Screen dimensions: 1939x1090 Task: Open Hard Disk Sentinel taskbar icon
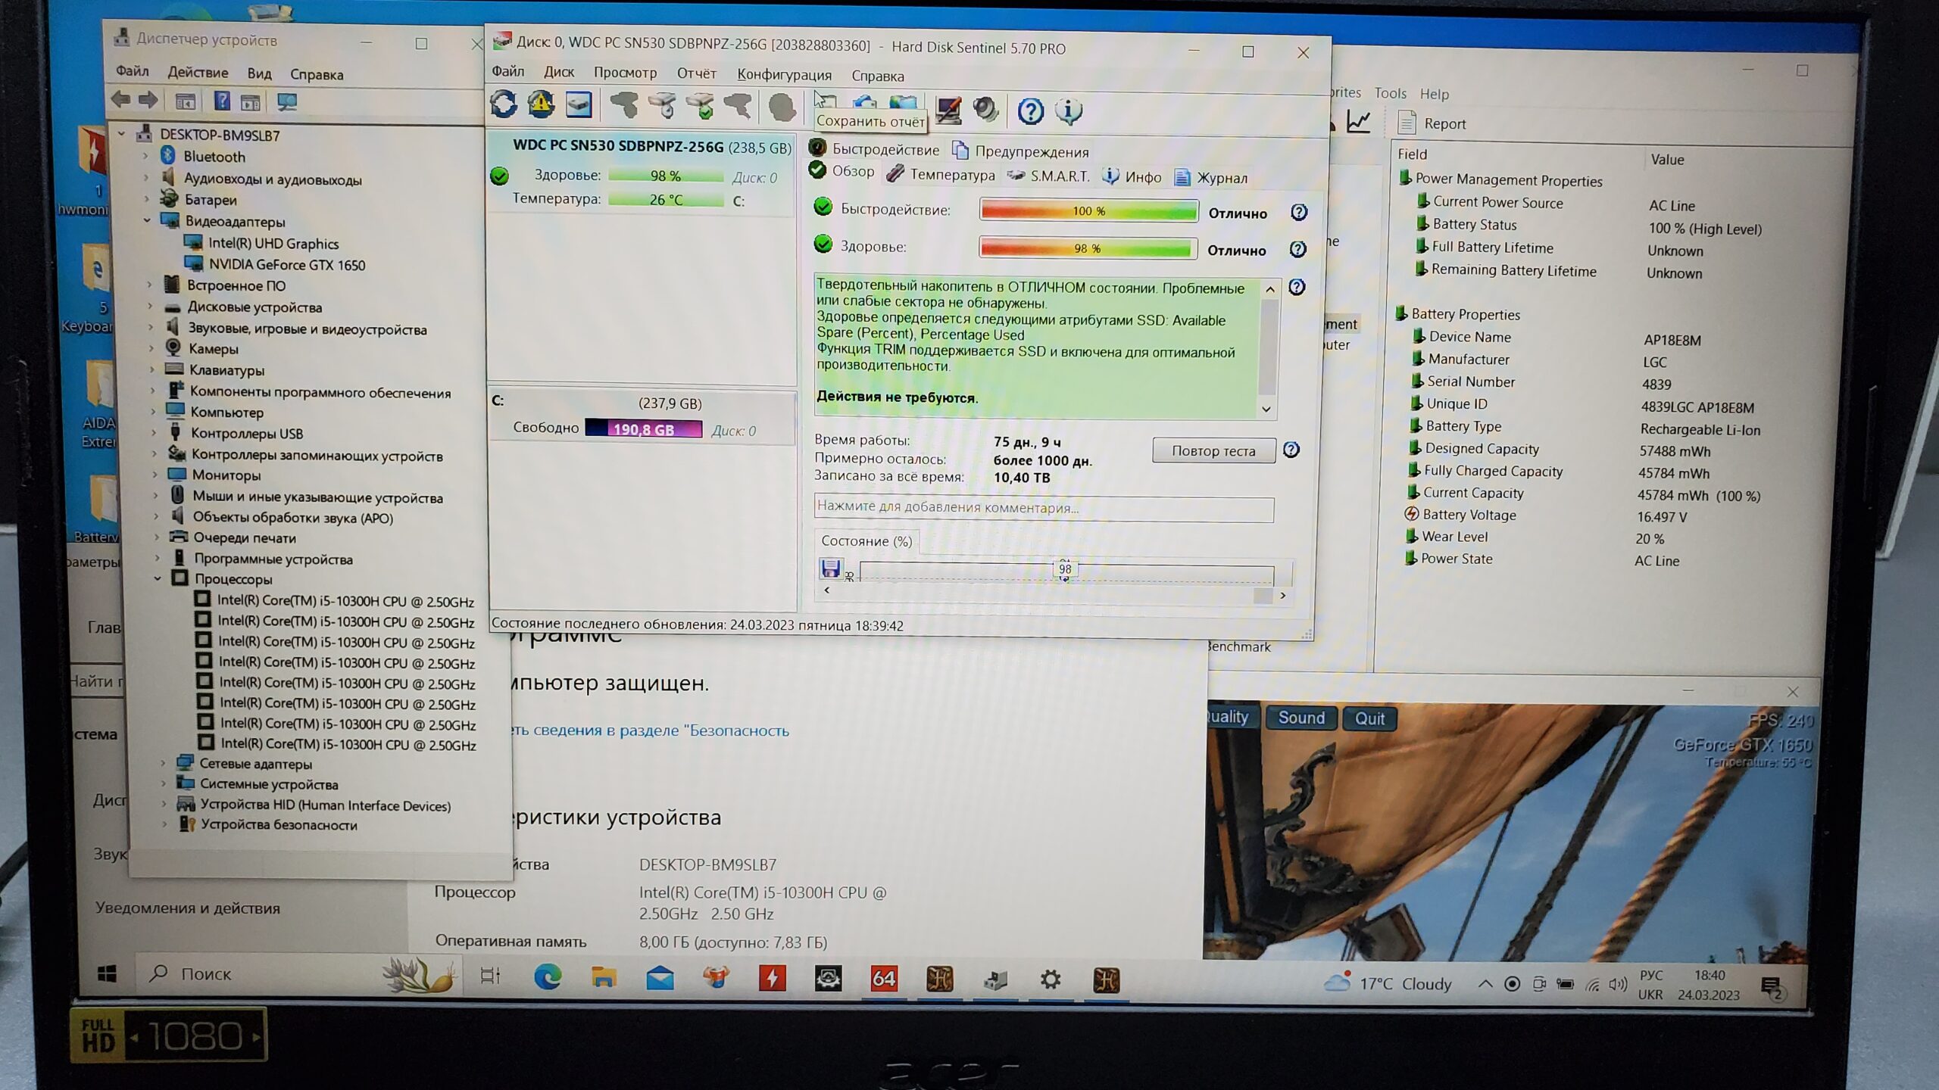tap(994, 980)
